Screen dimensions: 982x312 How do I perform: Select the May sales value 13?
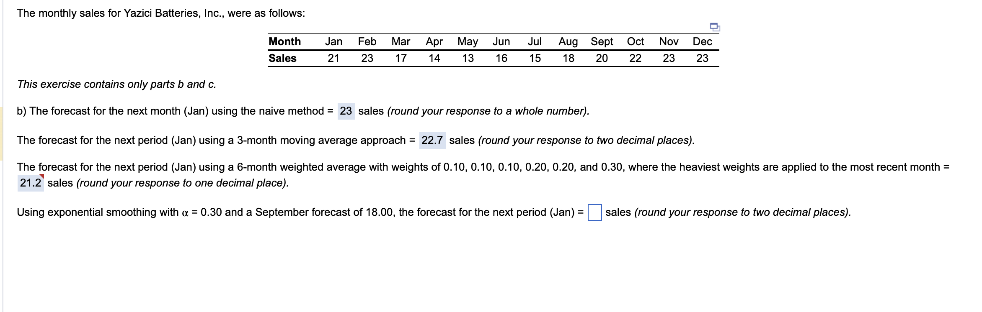tap(468, 58)
